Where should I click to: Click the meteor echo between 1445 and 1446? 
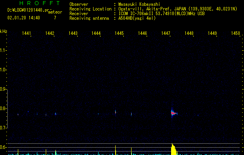coord(132,114)
